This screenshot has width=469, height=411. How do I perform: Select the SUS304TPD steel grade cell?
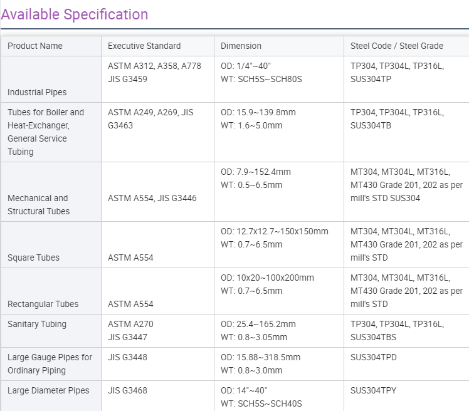pos(373,357)
